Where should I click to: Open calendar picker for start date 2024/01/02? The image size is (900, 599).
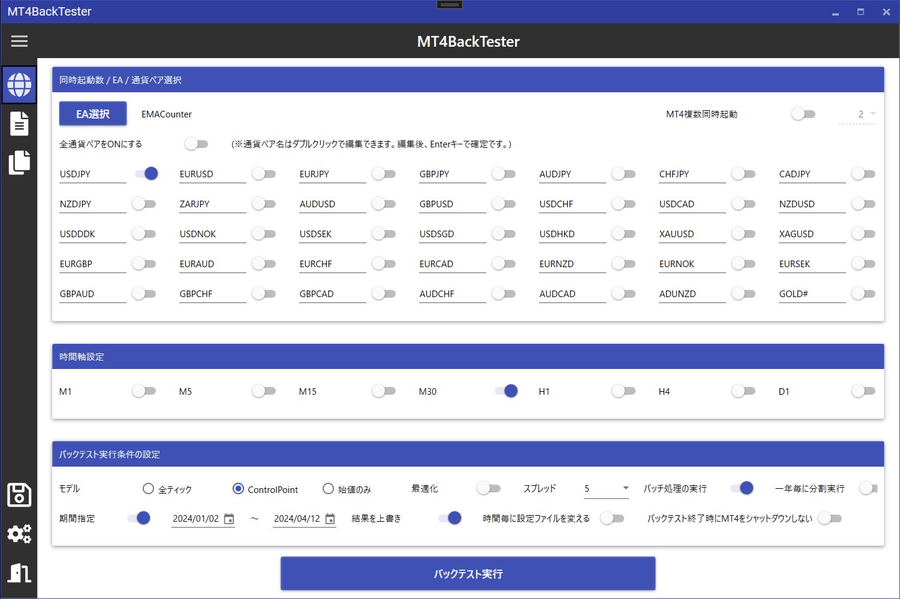pyautogui.click(x=229, y=519)
